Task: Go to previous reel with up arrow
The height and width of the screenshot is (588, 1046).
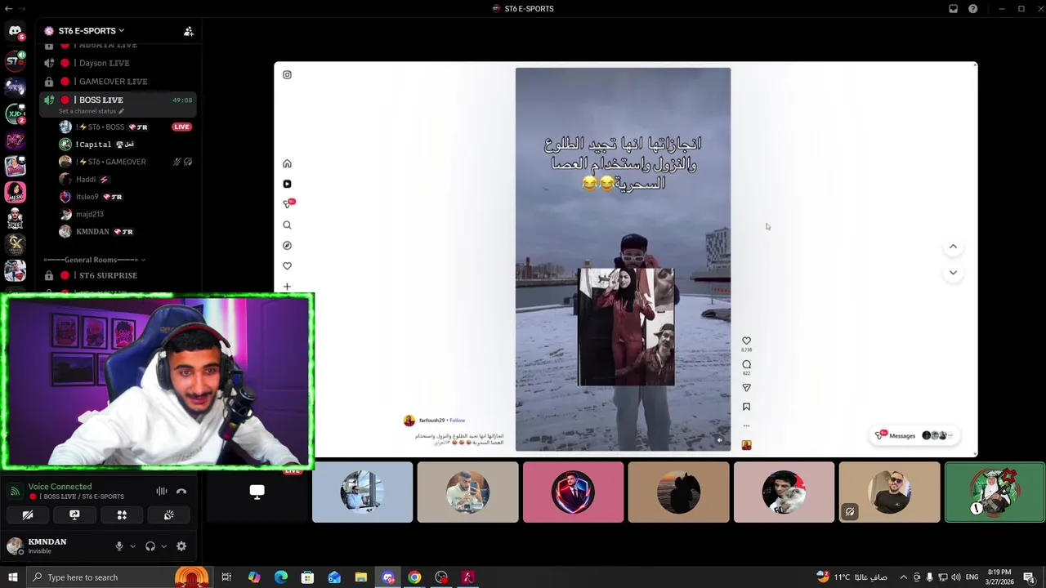Action: [x=953, y=246]
